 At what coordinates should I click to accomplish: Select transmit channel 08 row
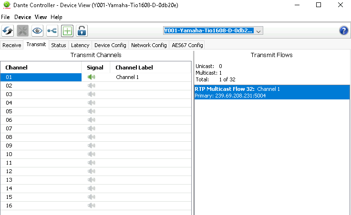(96, 137)
